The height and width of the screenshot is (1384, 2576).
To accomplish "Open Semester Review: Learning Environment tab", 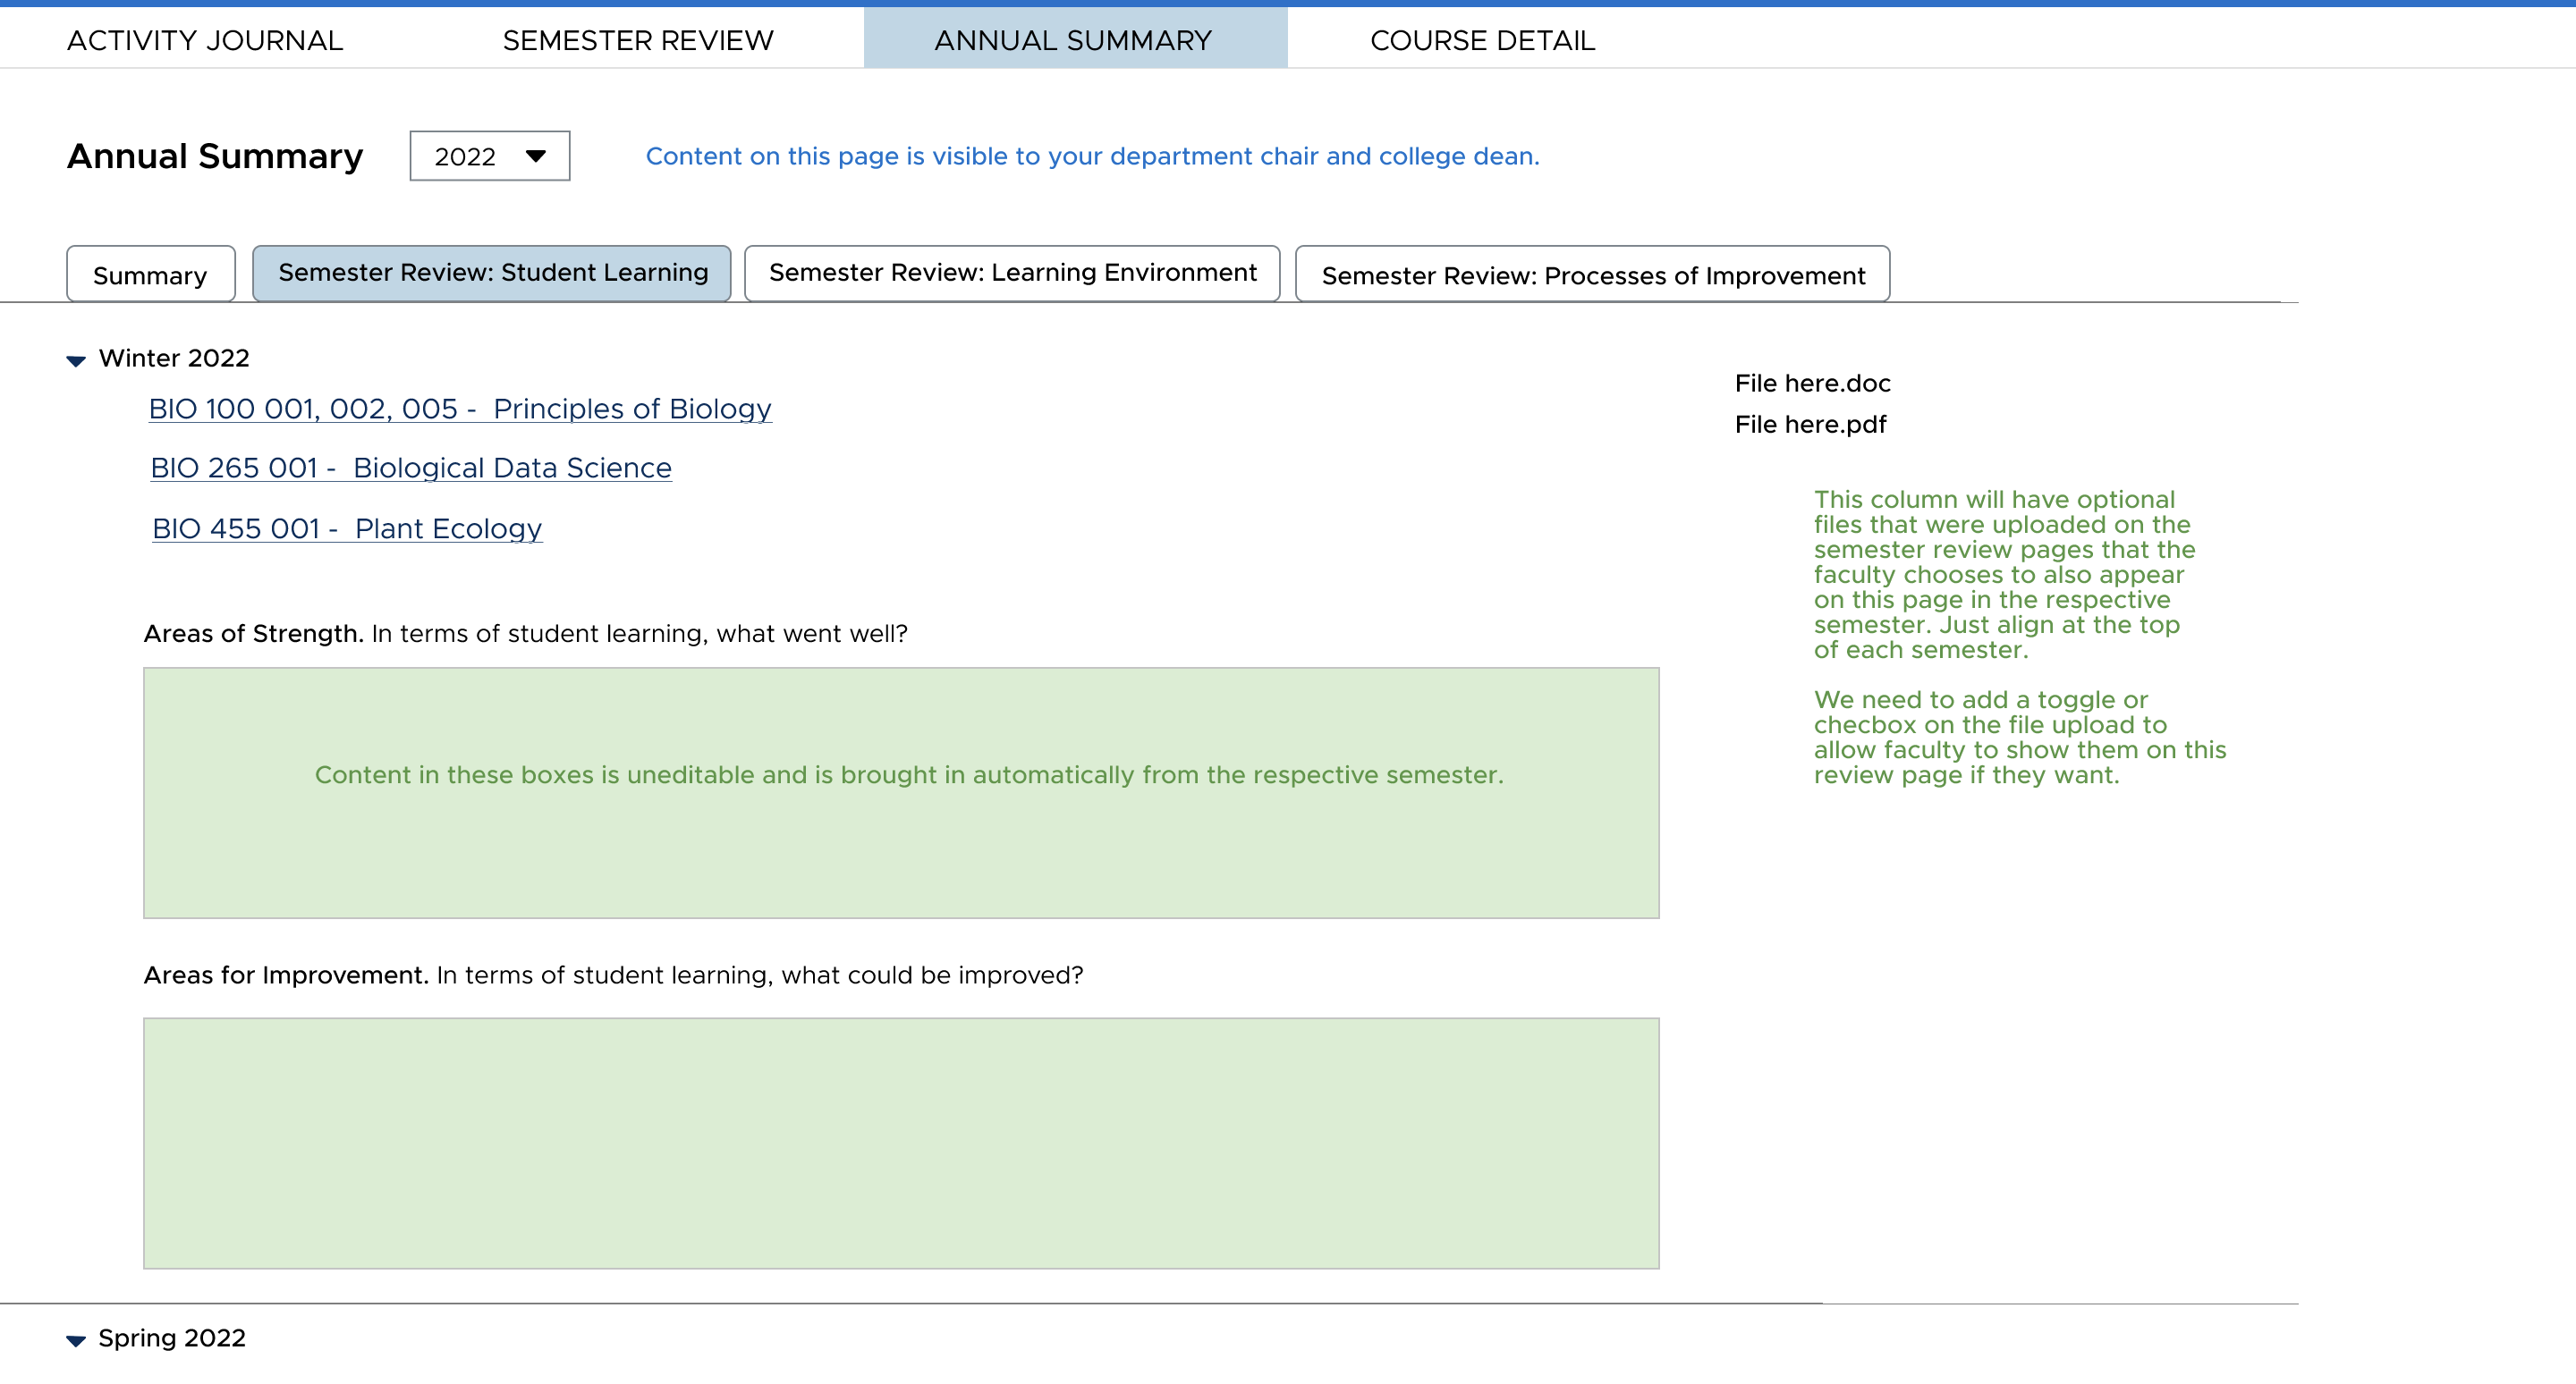I will point(1012,273).
